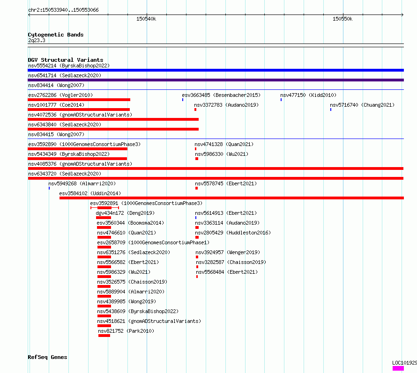Click the nsv5554214 (ByrskaBishop2022) variant label
Viewport: 417px width, 373px height.
click(x=69, y=66)
